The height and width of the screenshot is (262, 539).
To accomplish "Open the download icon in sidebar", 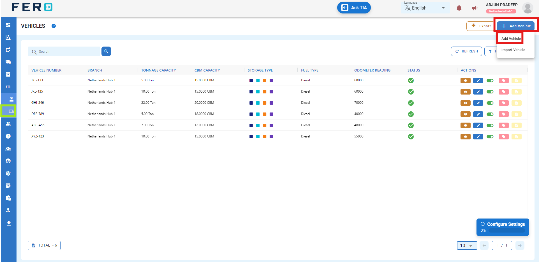I will 8,223.
